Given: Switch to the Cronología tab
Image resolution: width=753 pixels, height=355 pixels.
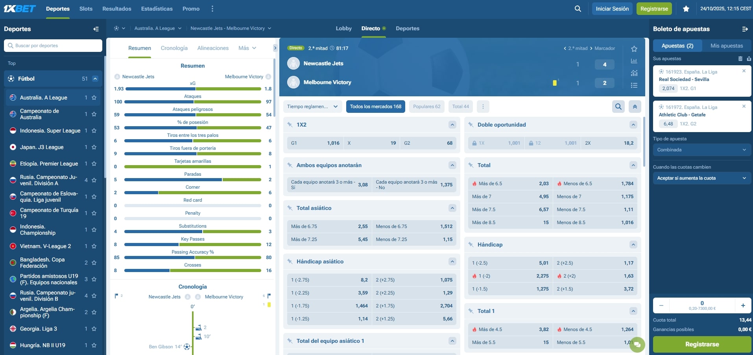Looking at the screenshot, I should tap(174, 48).
